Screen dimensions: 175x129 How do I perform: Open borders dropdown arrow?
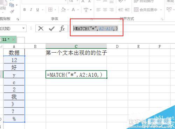point(55,10)
